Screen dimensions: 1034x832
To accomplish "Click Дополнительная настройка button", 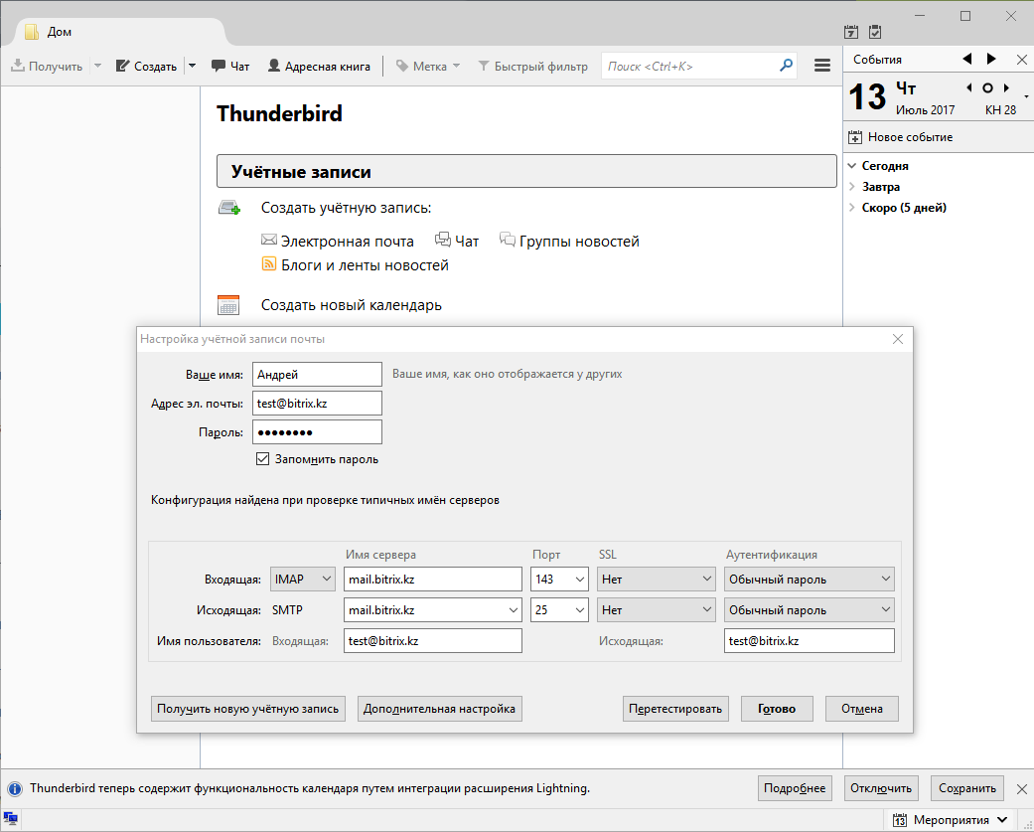I will [440, 709].
